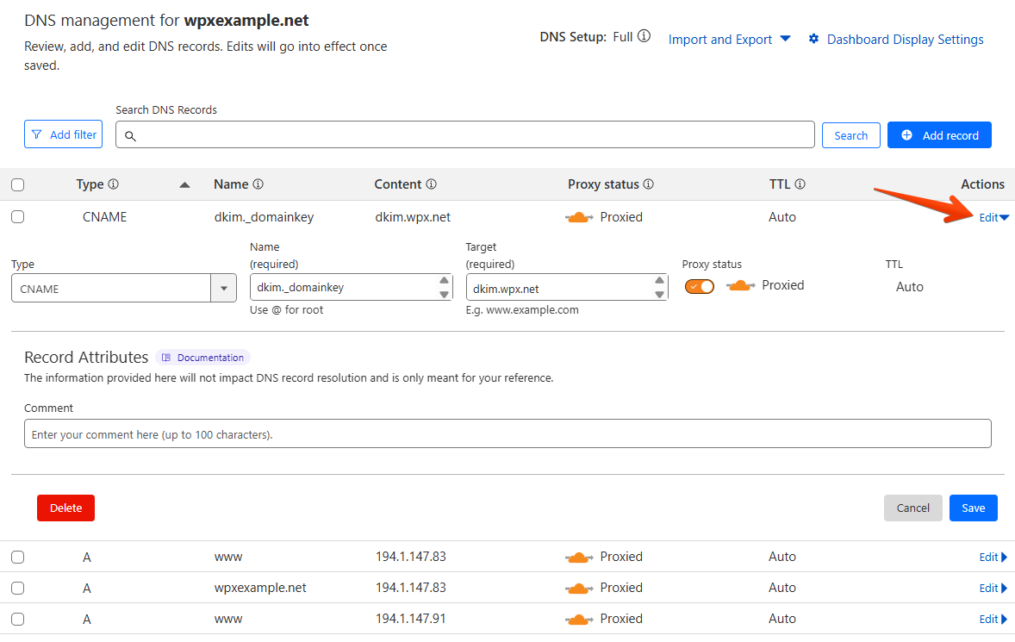1015x642 pixels.
Task: Click the info icon beside Content header
Action: [431, 184]
